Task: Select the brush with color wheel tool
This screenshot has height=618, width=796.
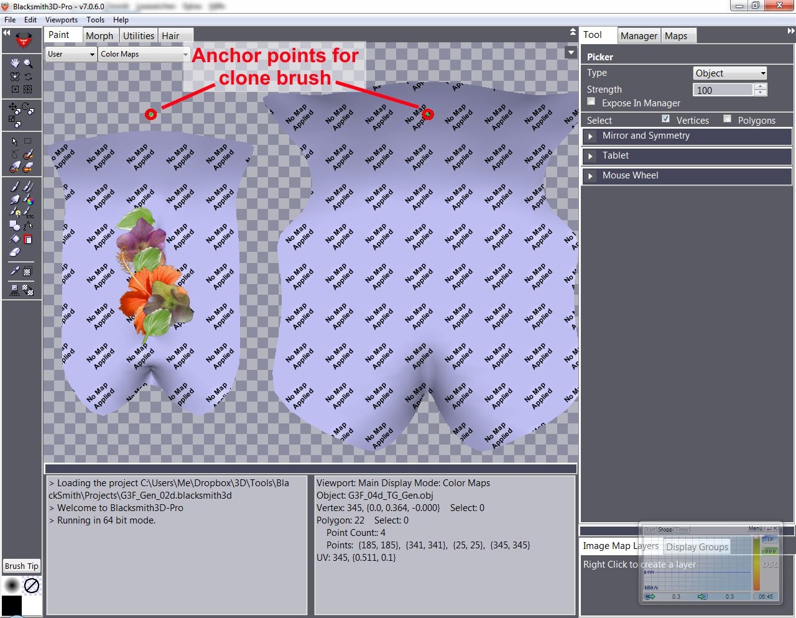Action: 28,200
